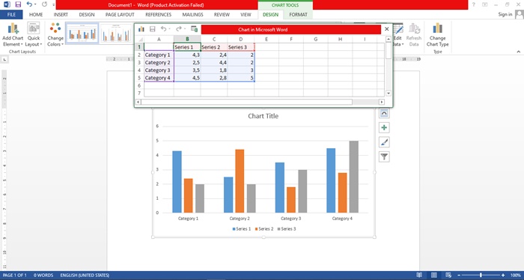Open the Chart Styles paintbrush icon

[x=384, y=142]
